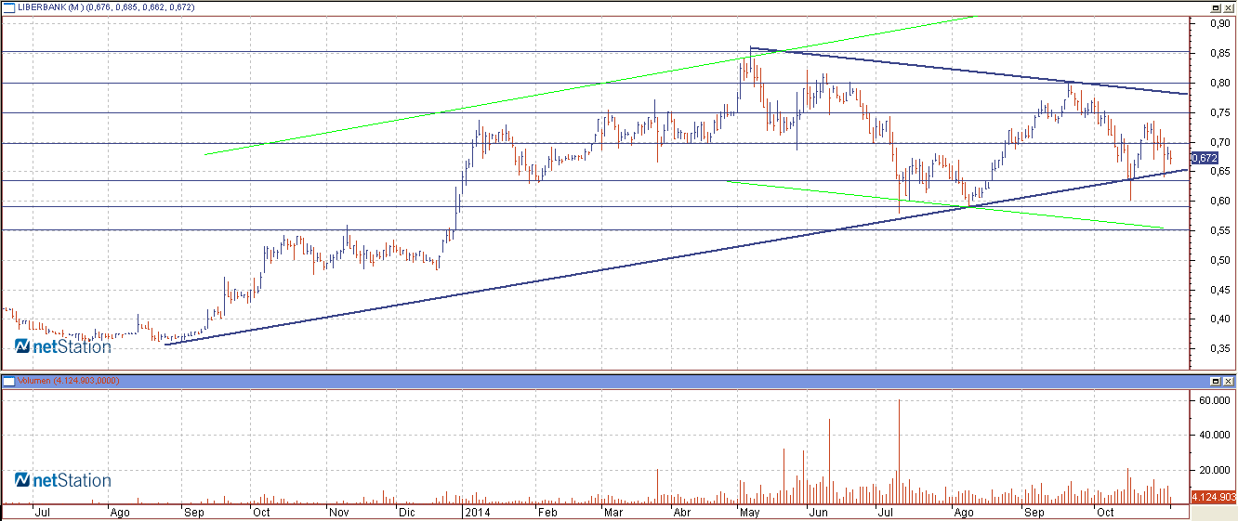
Task: Close the LIBERBANK price chart panel
Action: coord(1228,8)
